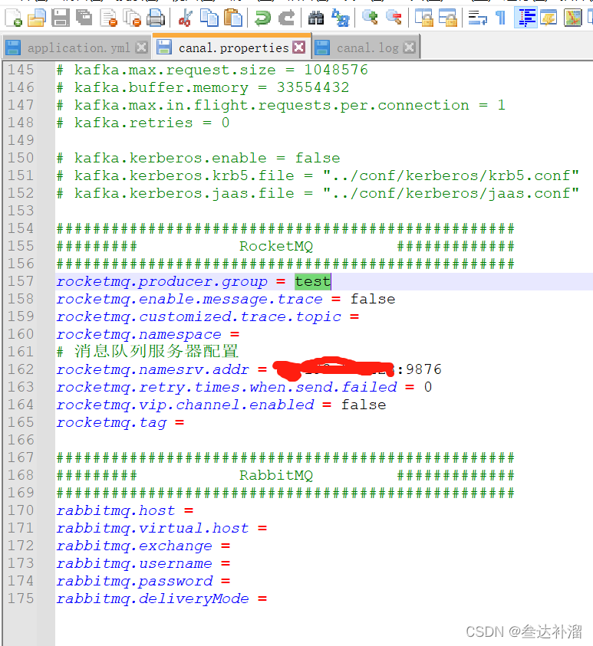Switch to the canal.log tab

[x=367, y=48]
